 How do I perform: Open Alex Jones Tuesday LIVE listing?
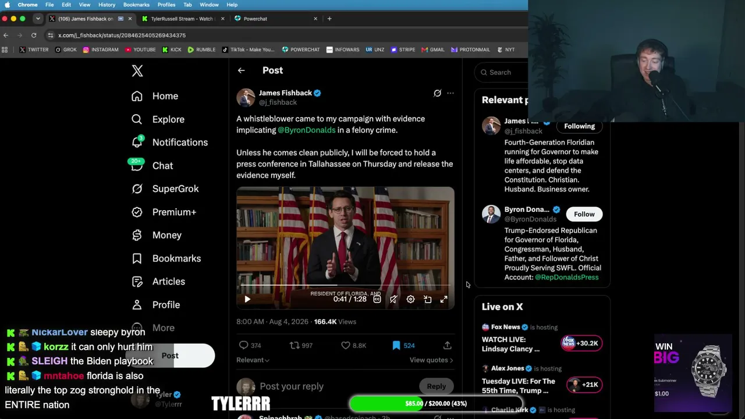(541, 380)
